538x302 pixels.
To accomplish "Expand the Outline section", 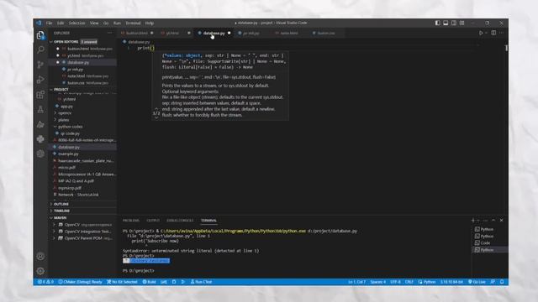I will pyautogui.click(x=61, y=204).
